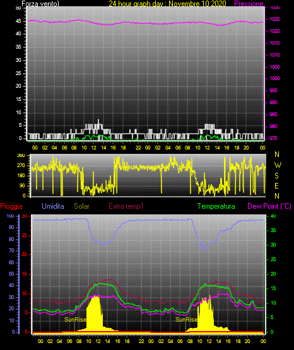Image resolution: width=294 pixels, height=350 pixels.
Task: Select the Pioggia legend label
Action: point(11,206)
